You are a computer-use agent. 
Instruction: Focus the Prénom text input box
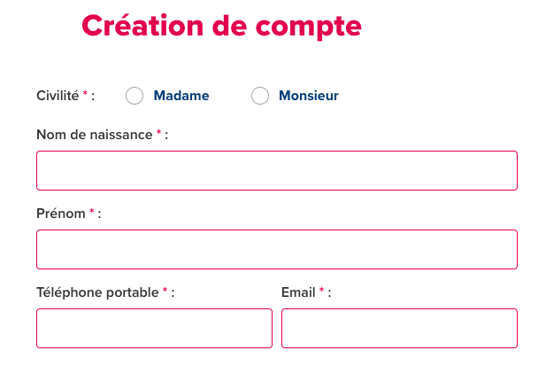coord(276,249)
